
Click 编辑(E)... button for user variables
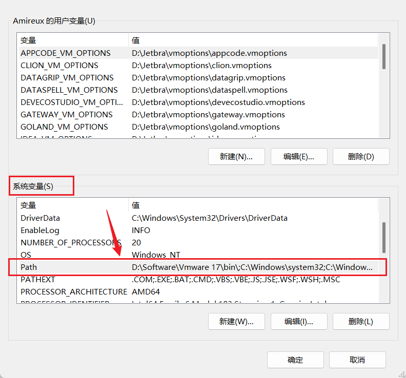[299, 157]
